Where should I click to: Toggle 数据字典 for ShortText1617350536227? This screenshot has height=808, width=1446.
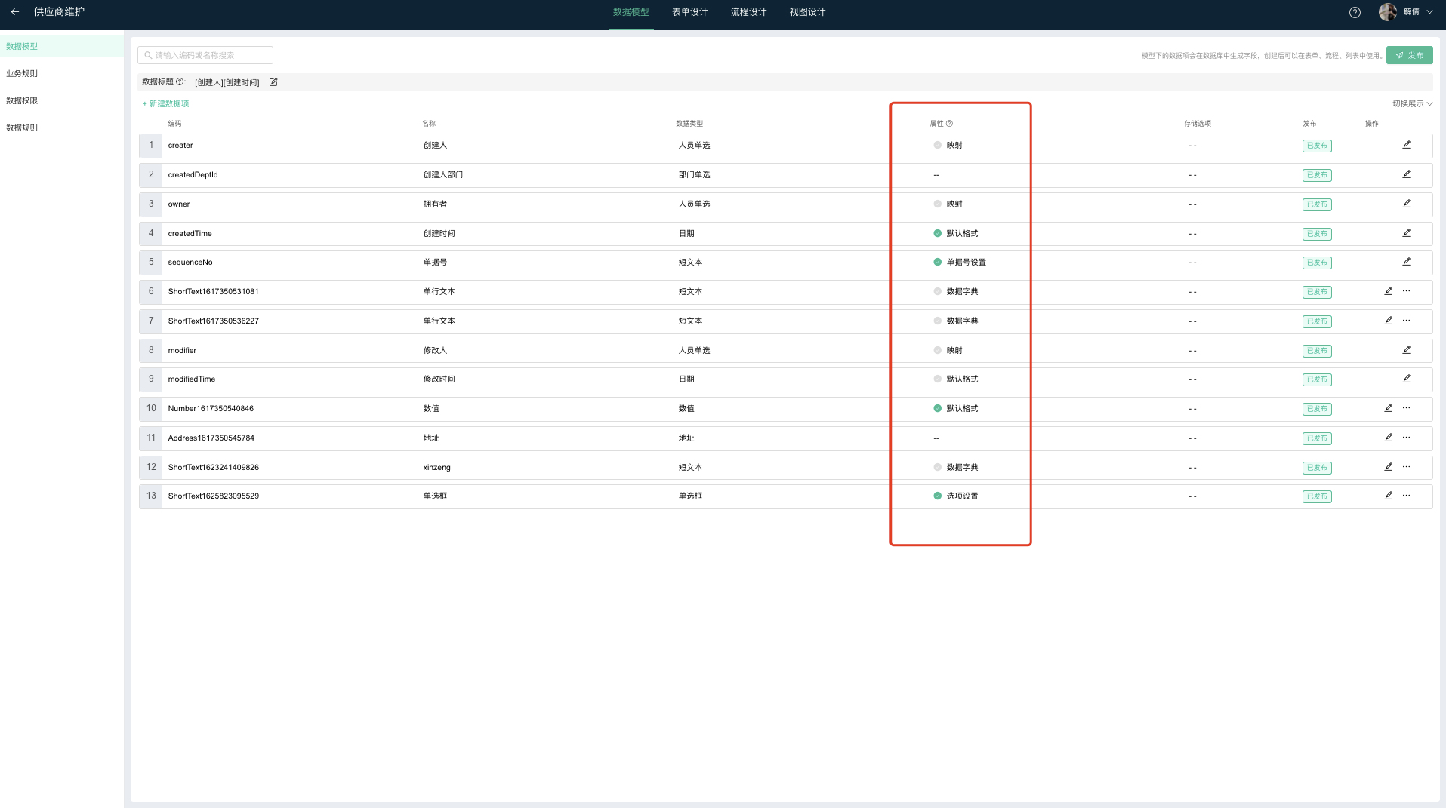[x=937, y=321]
